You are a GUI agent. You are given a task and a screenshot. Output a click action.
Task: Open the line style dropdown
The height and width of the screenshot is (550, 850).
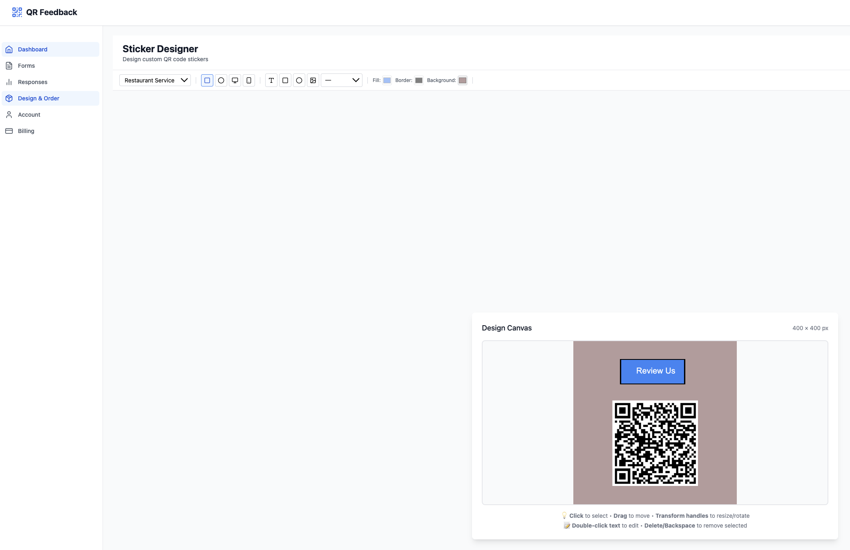click(x=342, y=80)
